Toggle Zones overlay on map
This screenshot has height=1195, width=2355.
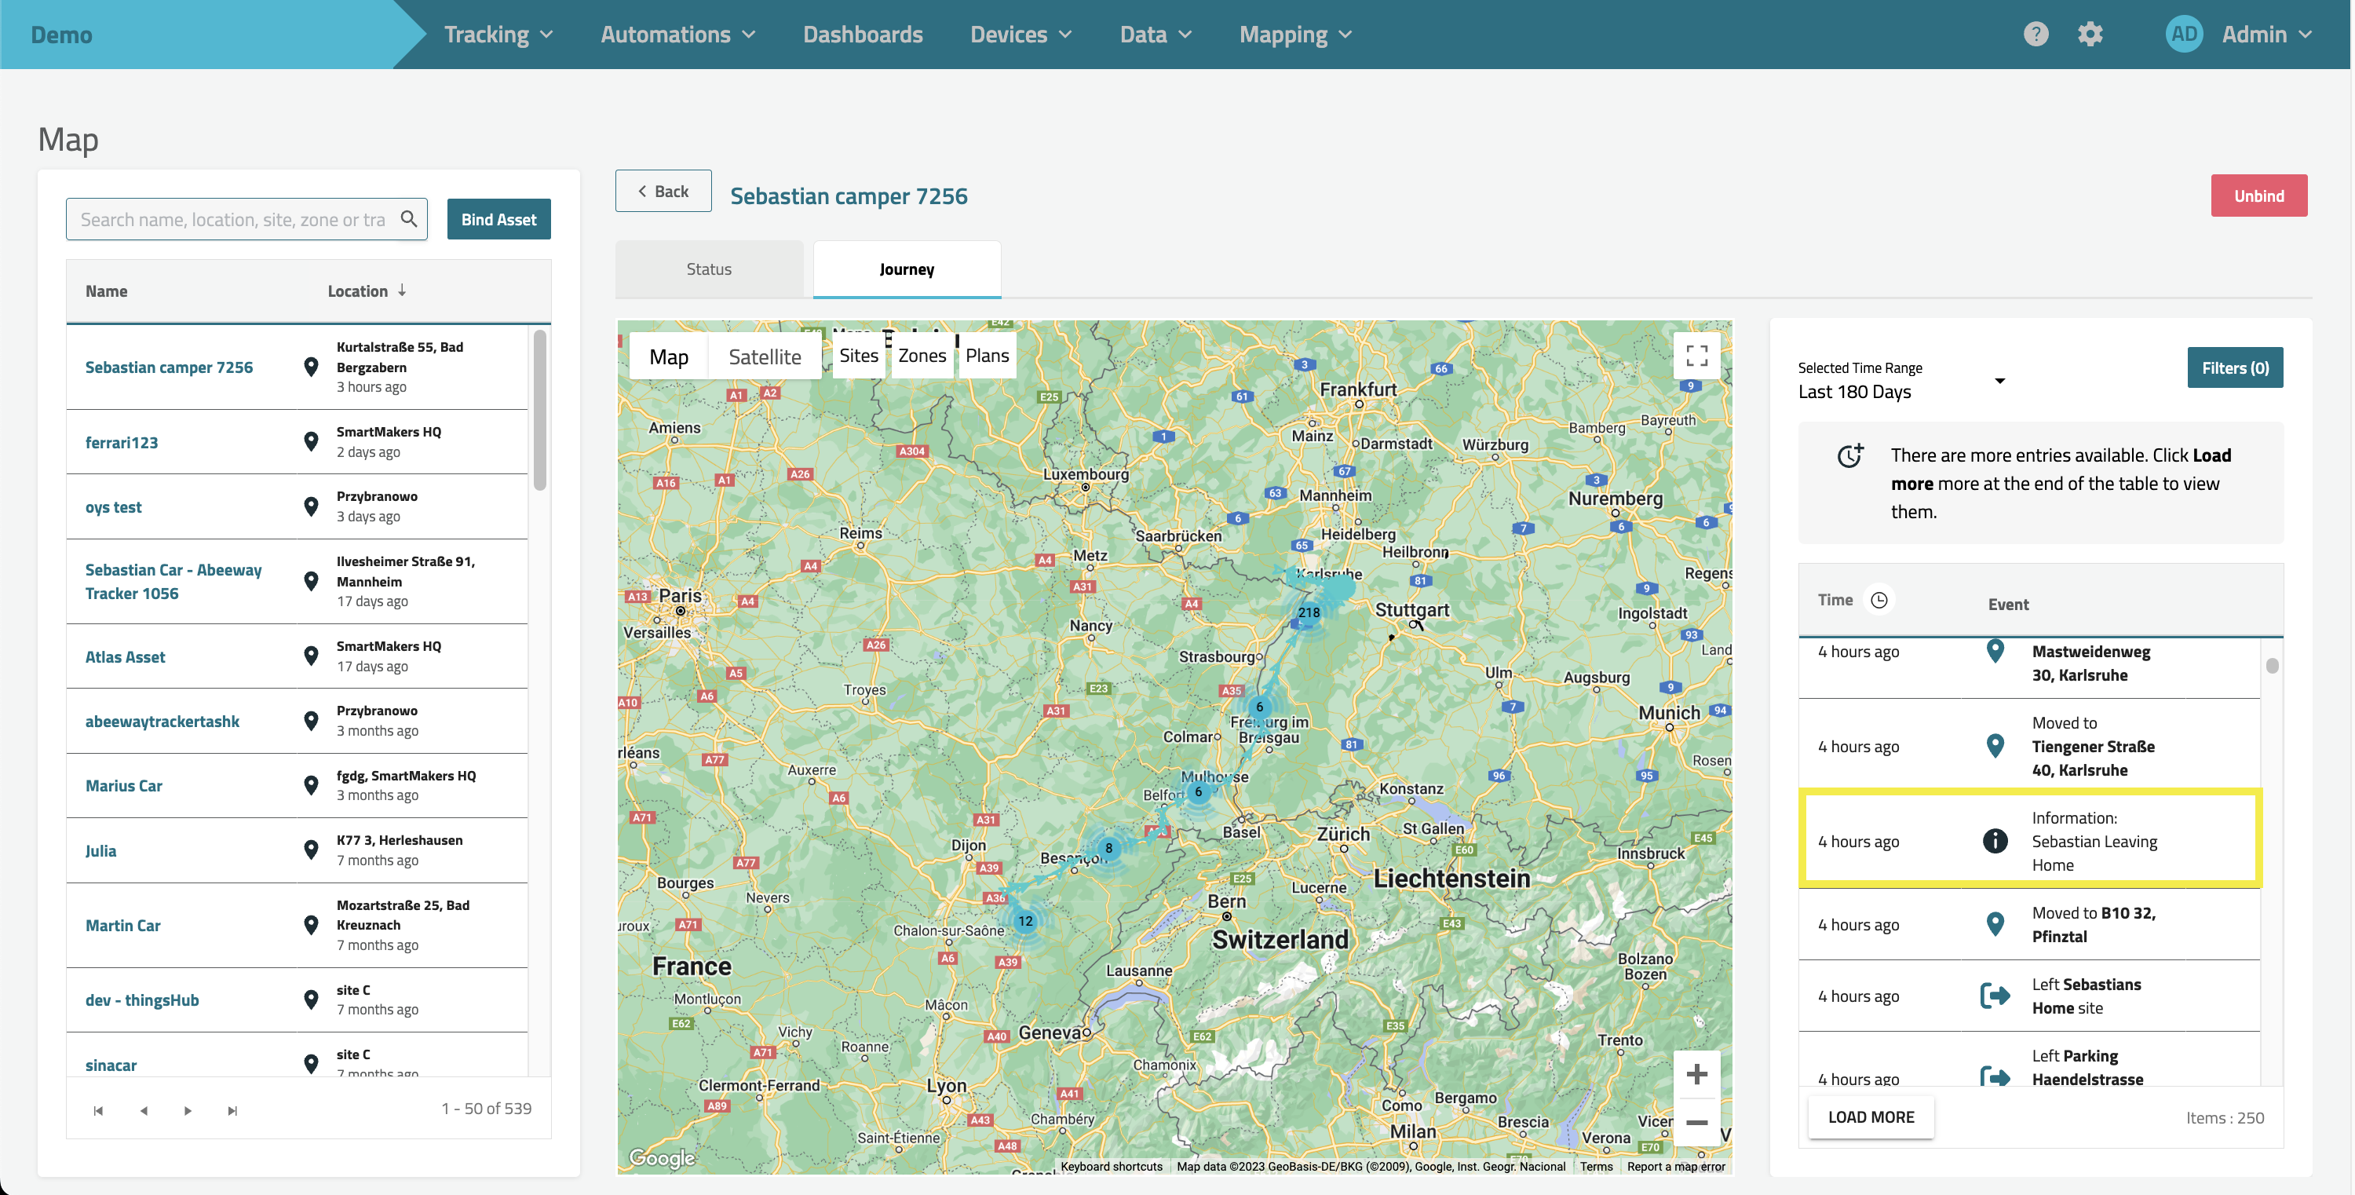[x=922, y=356]
